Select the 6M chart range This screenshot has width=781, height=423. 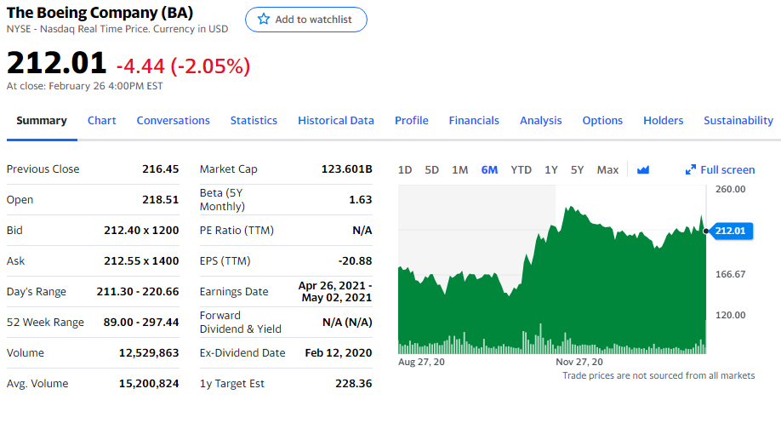pos(489,170)
